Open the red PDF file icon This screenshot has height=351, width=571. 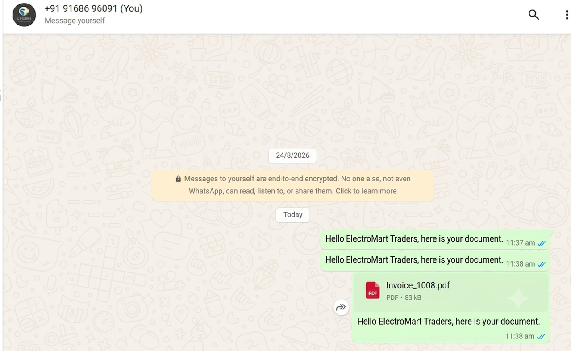coord(373,290)
